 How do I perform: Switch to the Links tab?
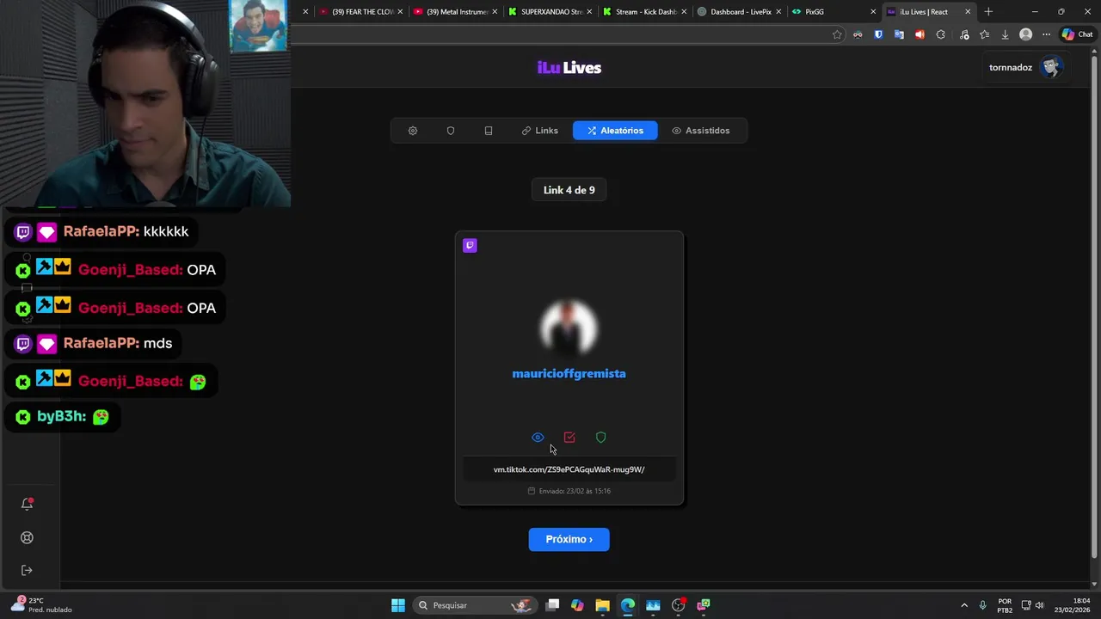click(539, 131)
